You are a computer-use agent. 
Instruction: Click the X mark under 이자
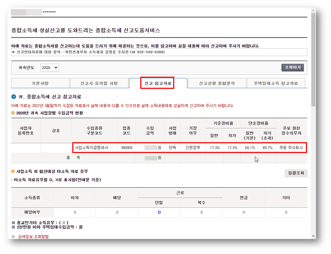(75, 212)
